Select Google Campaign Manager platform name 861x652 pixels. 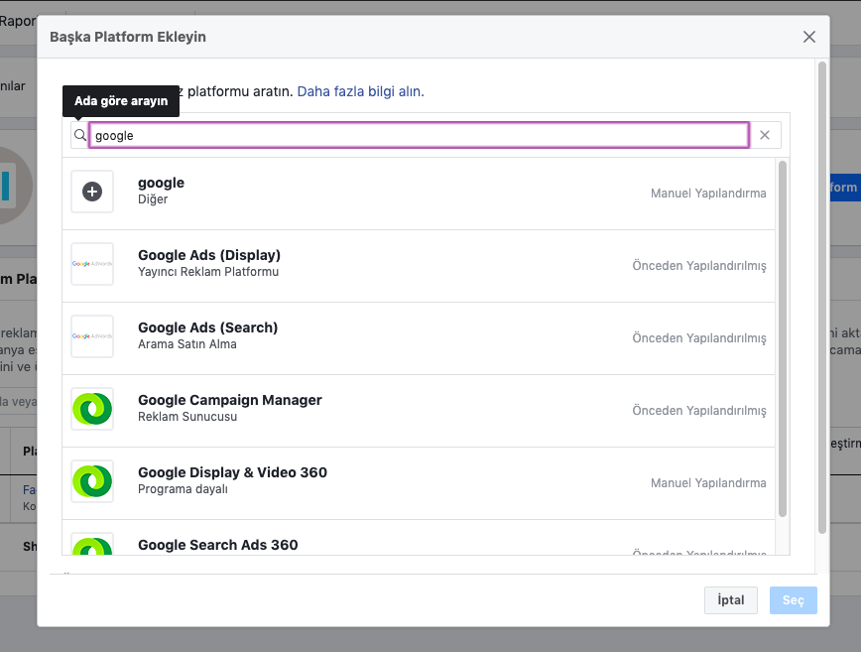229,400
